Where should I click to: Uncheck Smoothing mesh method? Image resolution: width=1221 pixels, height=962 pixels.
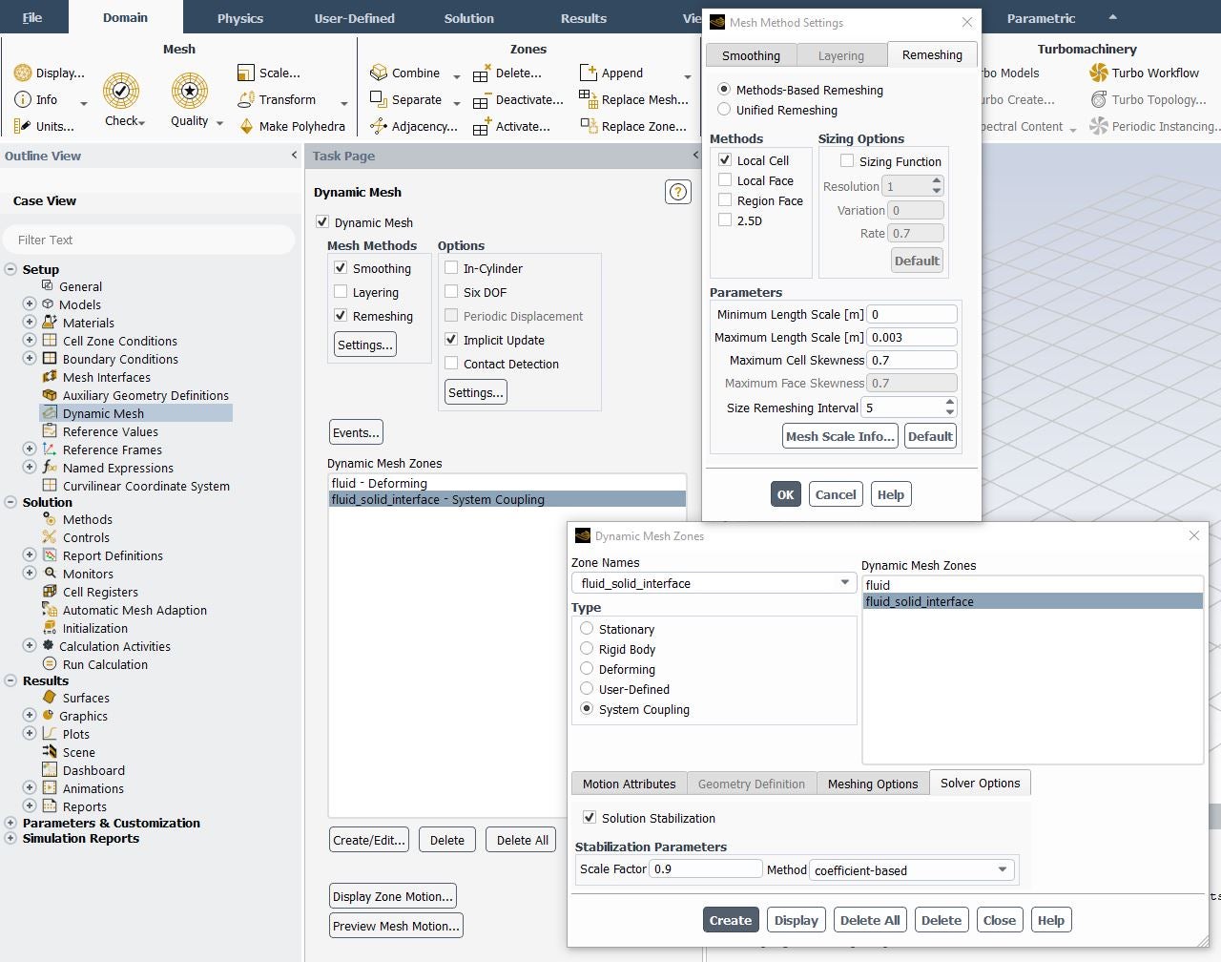click(341, 268)
